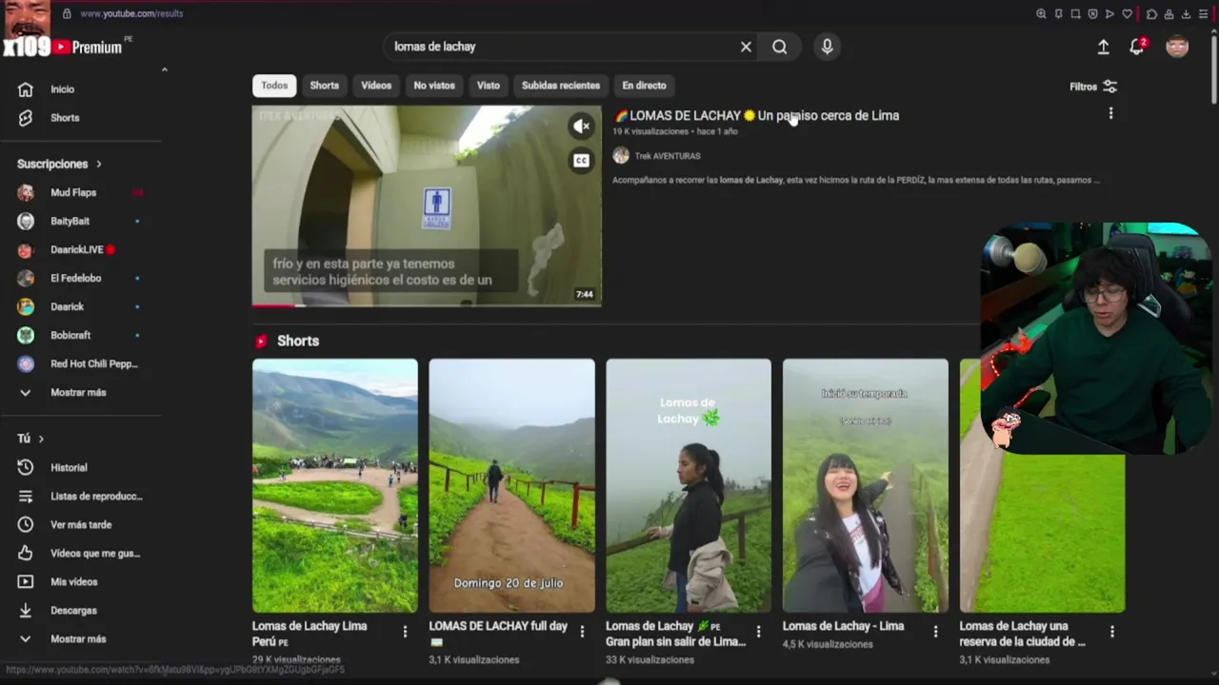The image size is (1219, 685).
Task: Click the browser snapshot capture icon
Action: pos(1075,13)
